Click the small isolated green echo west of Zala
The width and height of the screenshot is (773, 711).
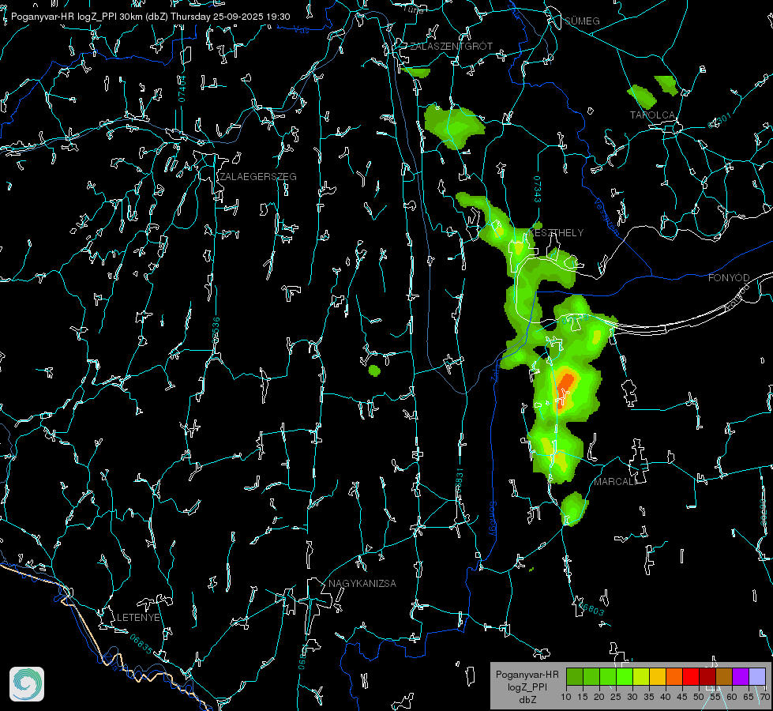(374, 371)
